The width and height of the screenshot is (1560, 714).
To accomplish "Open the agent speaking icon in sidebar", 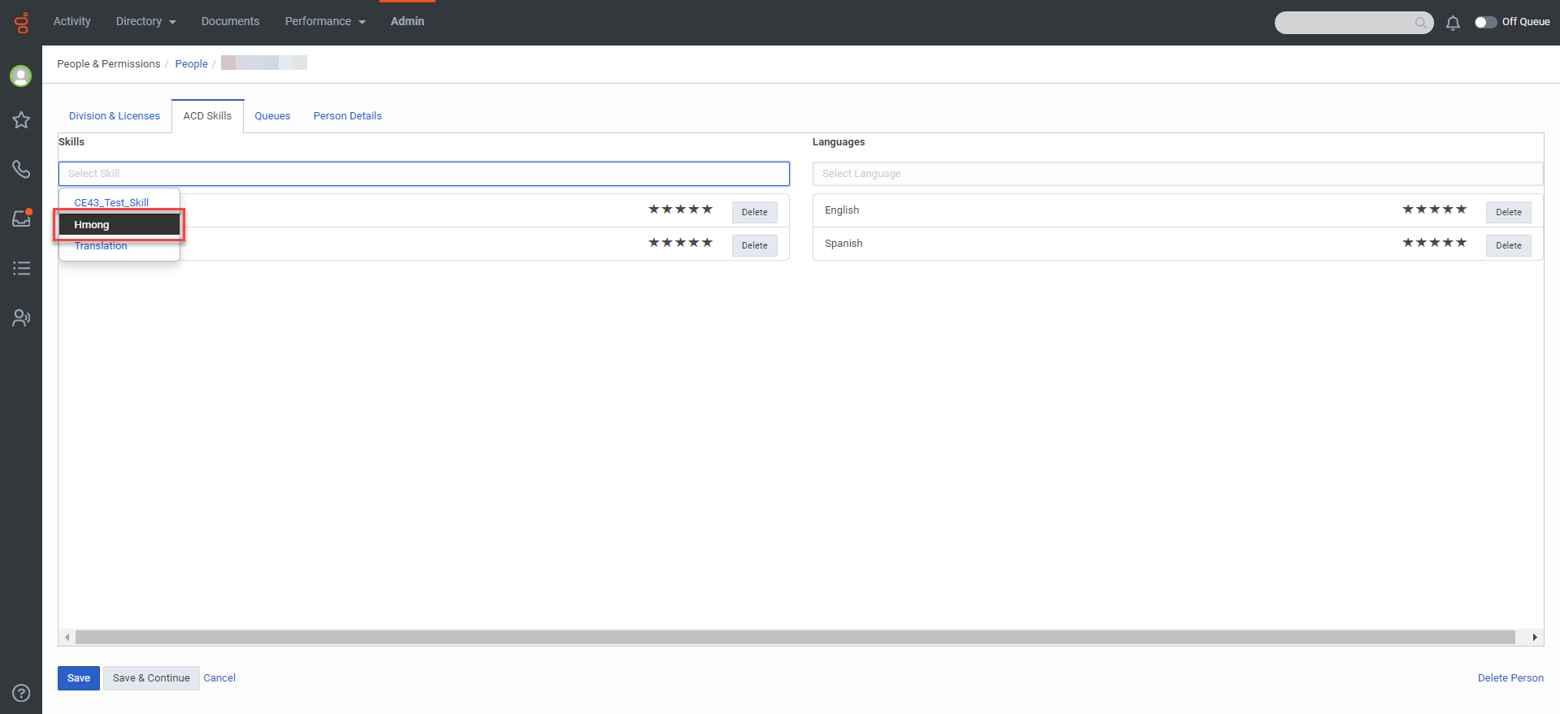I will (x=21, y=318).
